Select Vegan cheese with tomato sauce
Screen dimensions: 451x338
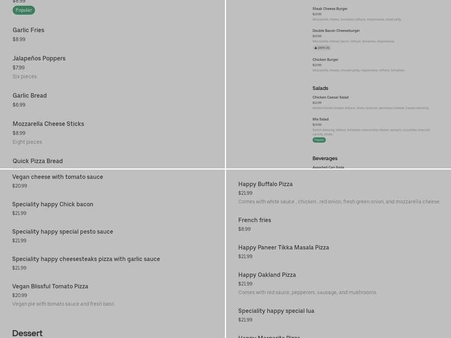[58, 177]
